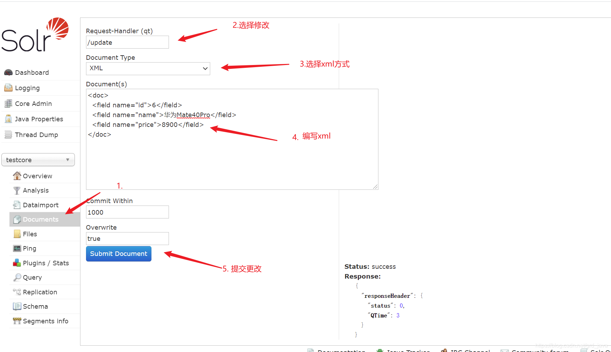Open the Schema page link
Image resolution: width=611 pixels, height=352 pixels.
click(35, 306)
